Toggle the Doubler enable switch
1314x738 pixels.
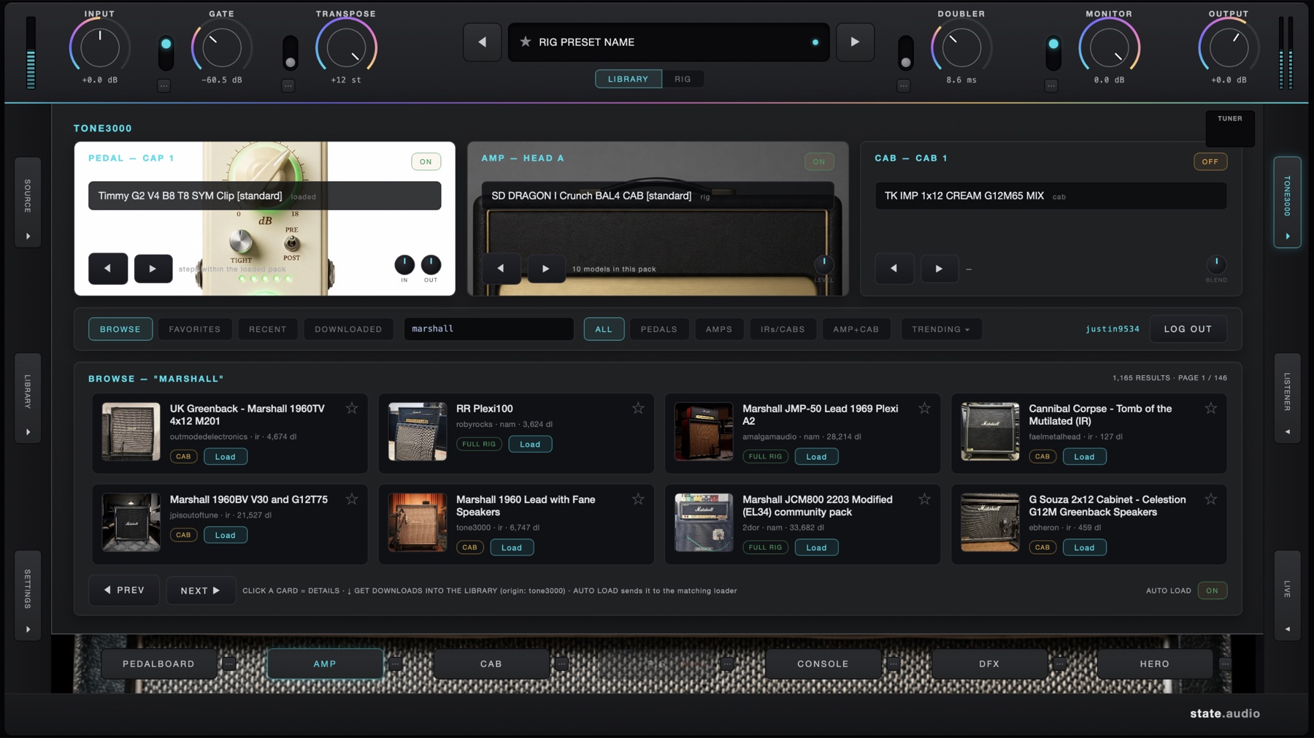click(905, 53)
